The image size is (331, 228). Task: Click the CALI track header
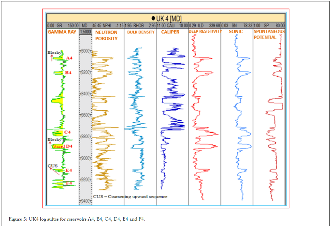(172, 25)
